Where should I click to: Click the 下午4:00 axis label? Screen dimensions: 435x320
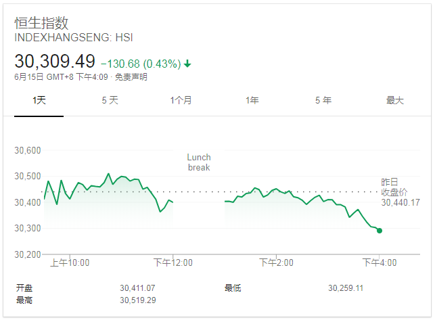[x=380, y=262]
